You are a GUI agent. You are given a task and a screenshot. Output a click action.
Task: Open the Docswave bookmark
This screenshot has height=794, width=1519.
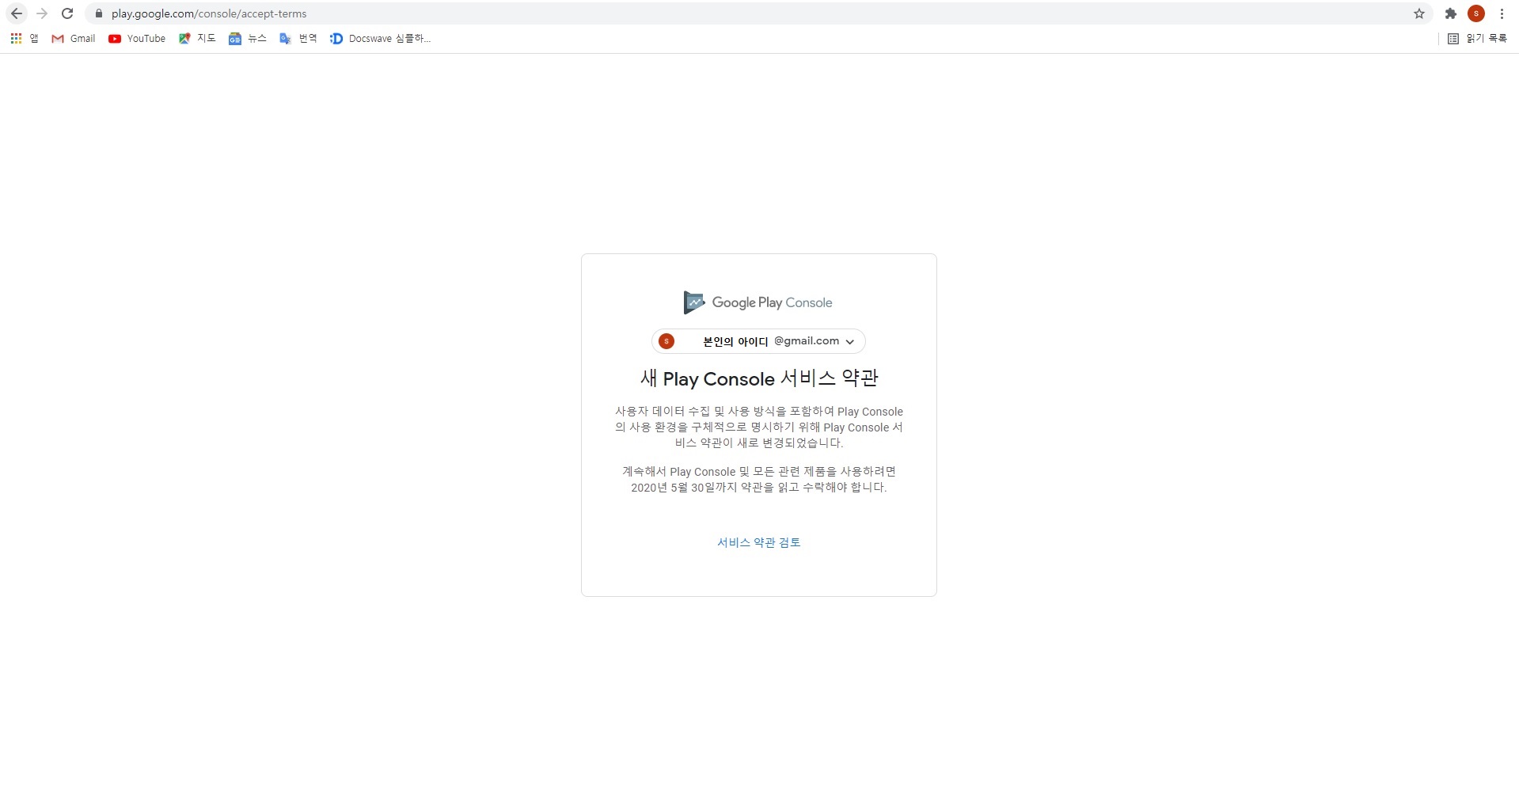click(x=381, y=38)
